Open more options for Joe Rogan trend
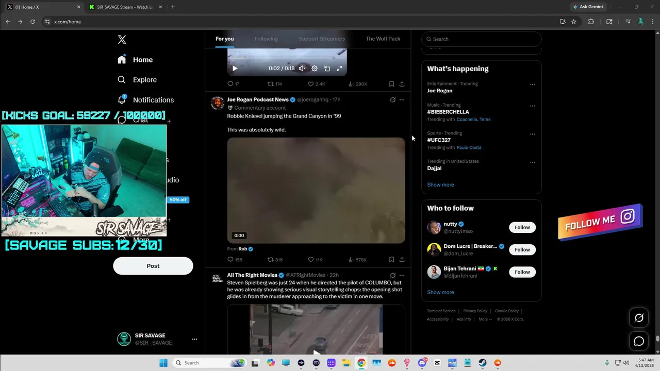 [533, 85]
